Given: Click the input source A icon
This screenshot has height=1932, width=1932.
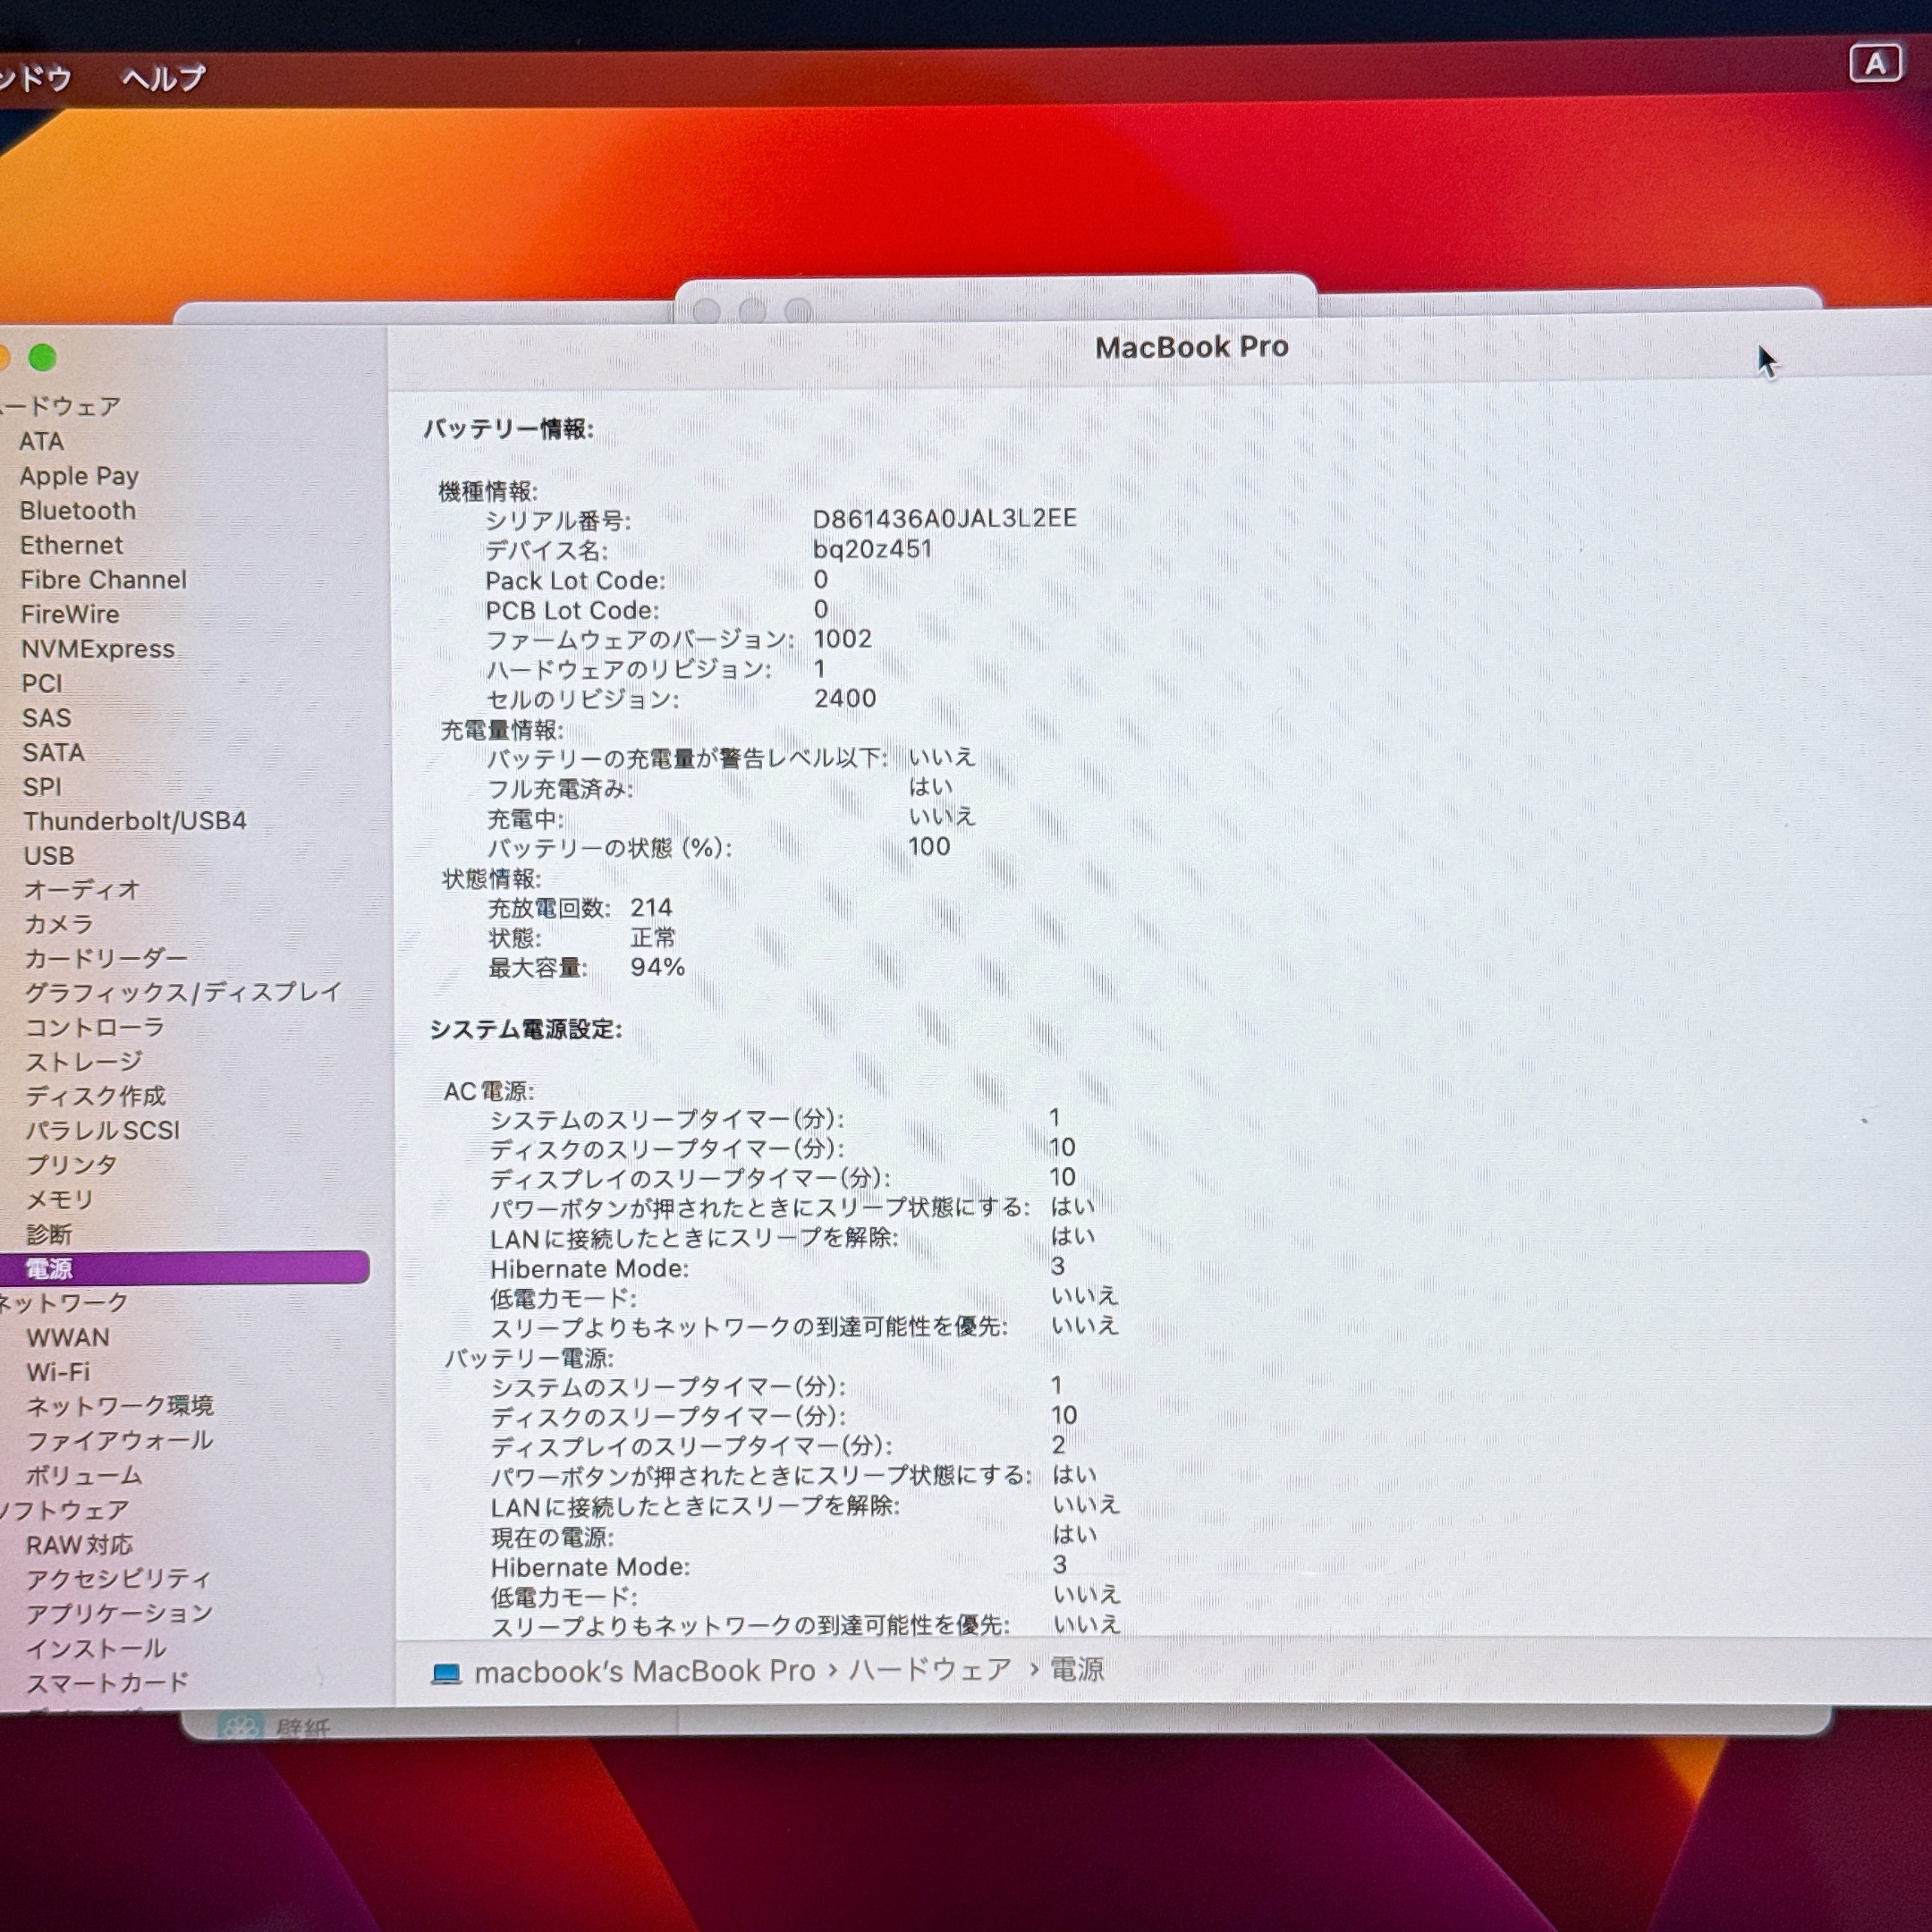Looking at the screenshot, I should click(x=1874, y=65).
